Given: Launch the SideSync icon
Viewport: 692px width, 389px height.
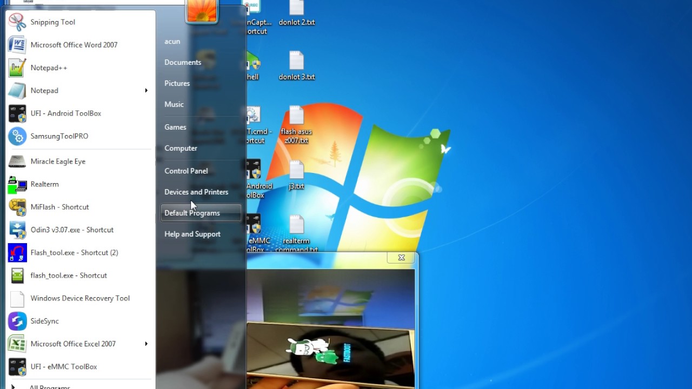Looking at the screenshot, I should point(17,321).
